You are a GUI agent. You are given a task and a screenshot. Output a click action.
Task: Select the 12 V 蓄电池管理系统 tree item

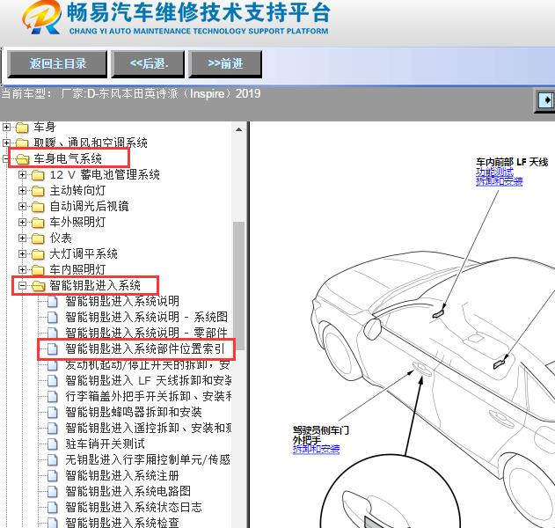105,174
